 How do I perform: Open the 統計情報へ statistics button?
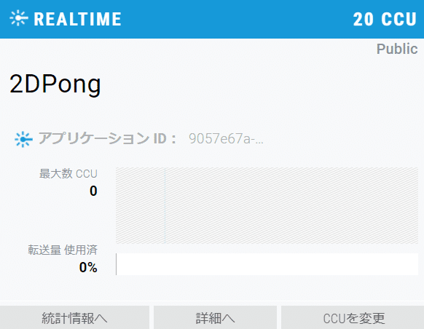point(74,317)
